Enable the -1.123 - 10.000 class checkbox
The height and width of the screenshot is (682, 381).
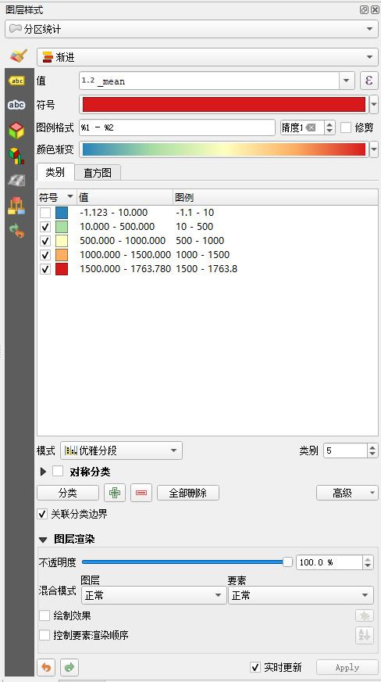click(x=45, y=213)
